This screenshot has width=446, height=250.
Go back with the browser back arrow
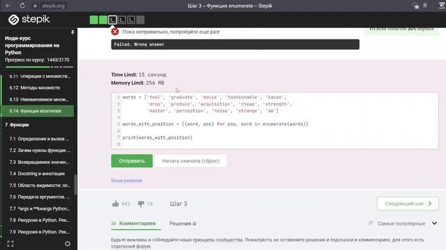click(x=8, y=6)
